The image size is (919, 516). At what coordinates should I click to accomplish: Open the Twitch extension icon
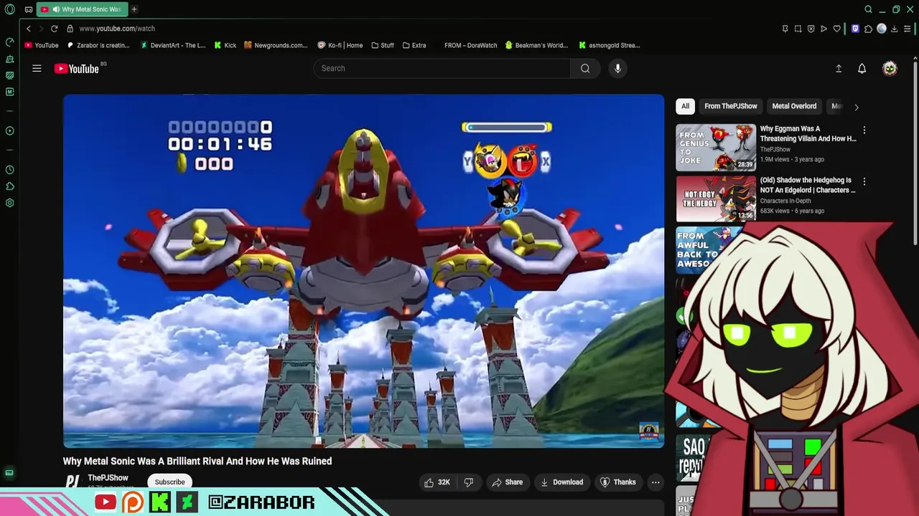855,29
